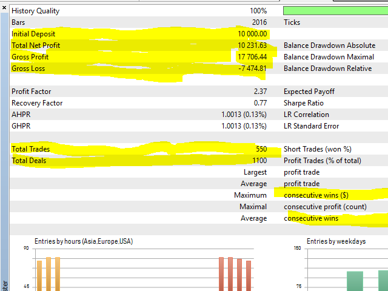This screenshot has height=291, width=388.
Task: Click the Entries by weekdays chart title
Action: [336, 241]
